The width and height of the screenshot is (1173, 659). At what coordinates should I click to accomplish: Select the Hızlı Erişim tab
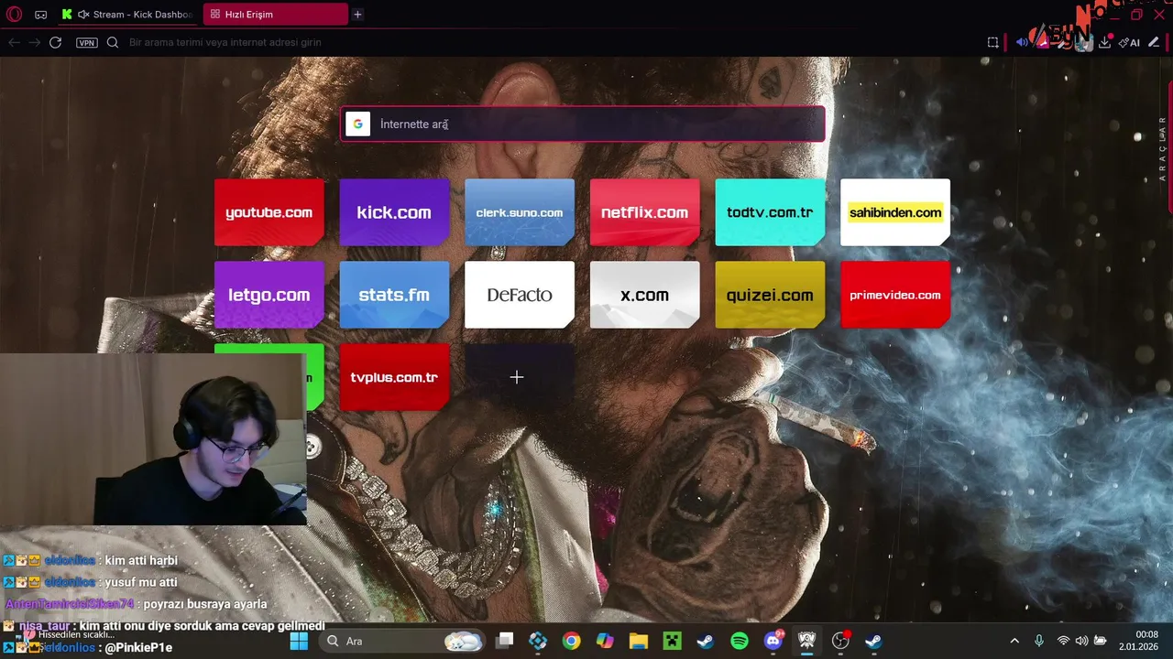[275, 15]
